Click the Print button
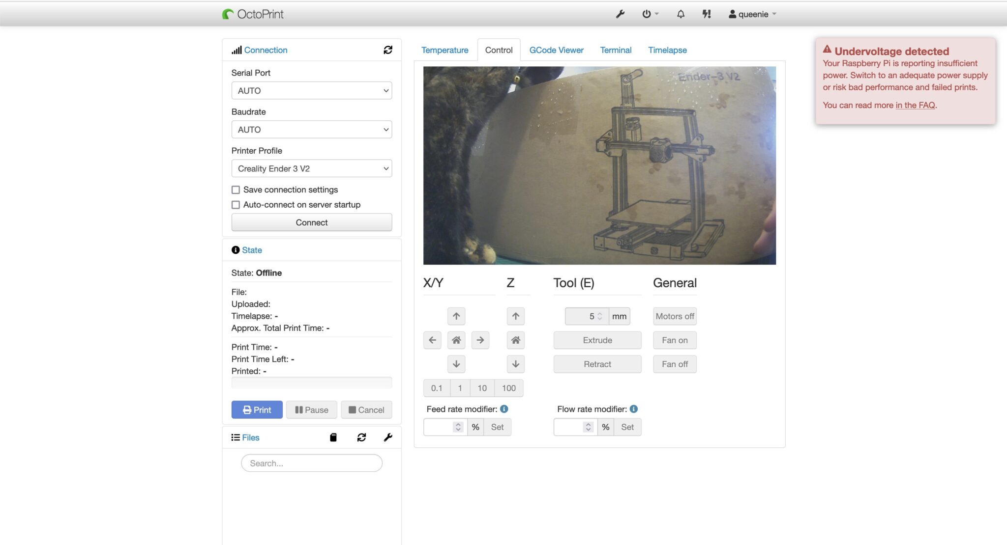Viewport: 1007px width, 545px height. (x=257, y=410)
